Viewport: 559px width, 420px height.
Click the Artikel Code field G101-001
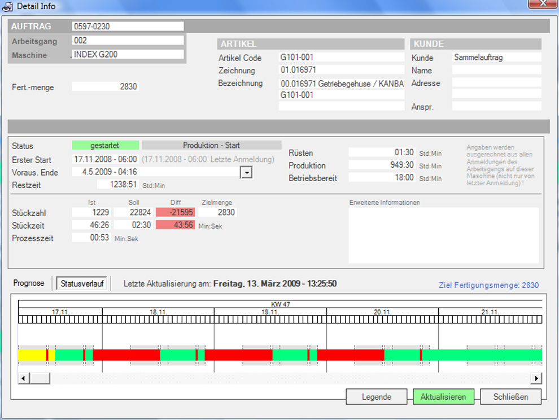[x=342, y=58]
